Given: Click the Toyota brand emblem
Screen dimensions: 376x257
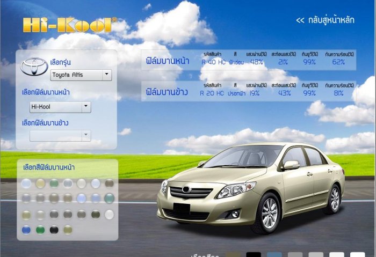Looking at the screenshot, I should [x=34, y=67].
